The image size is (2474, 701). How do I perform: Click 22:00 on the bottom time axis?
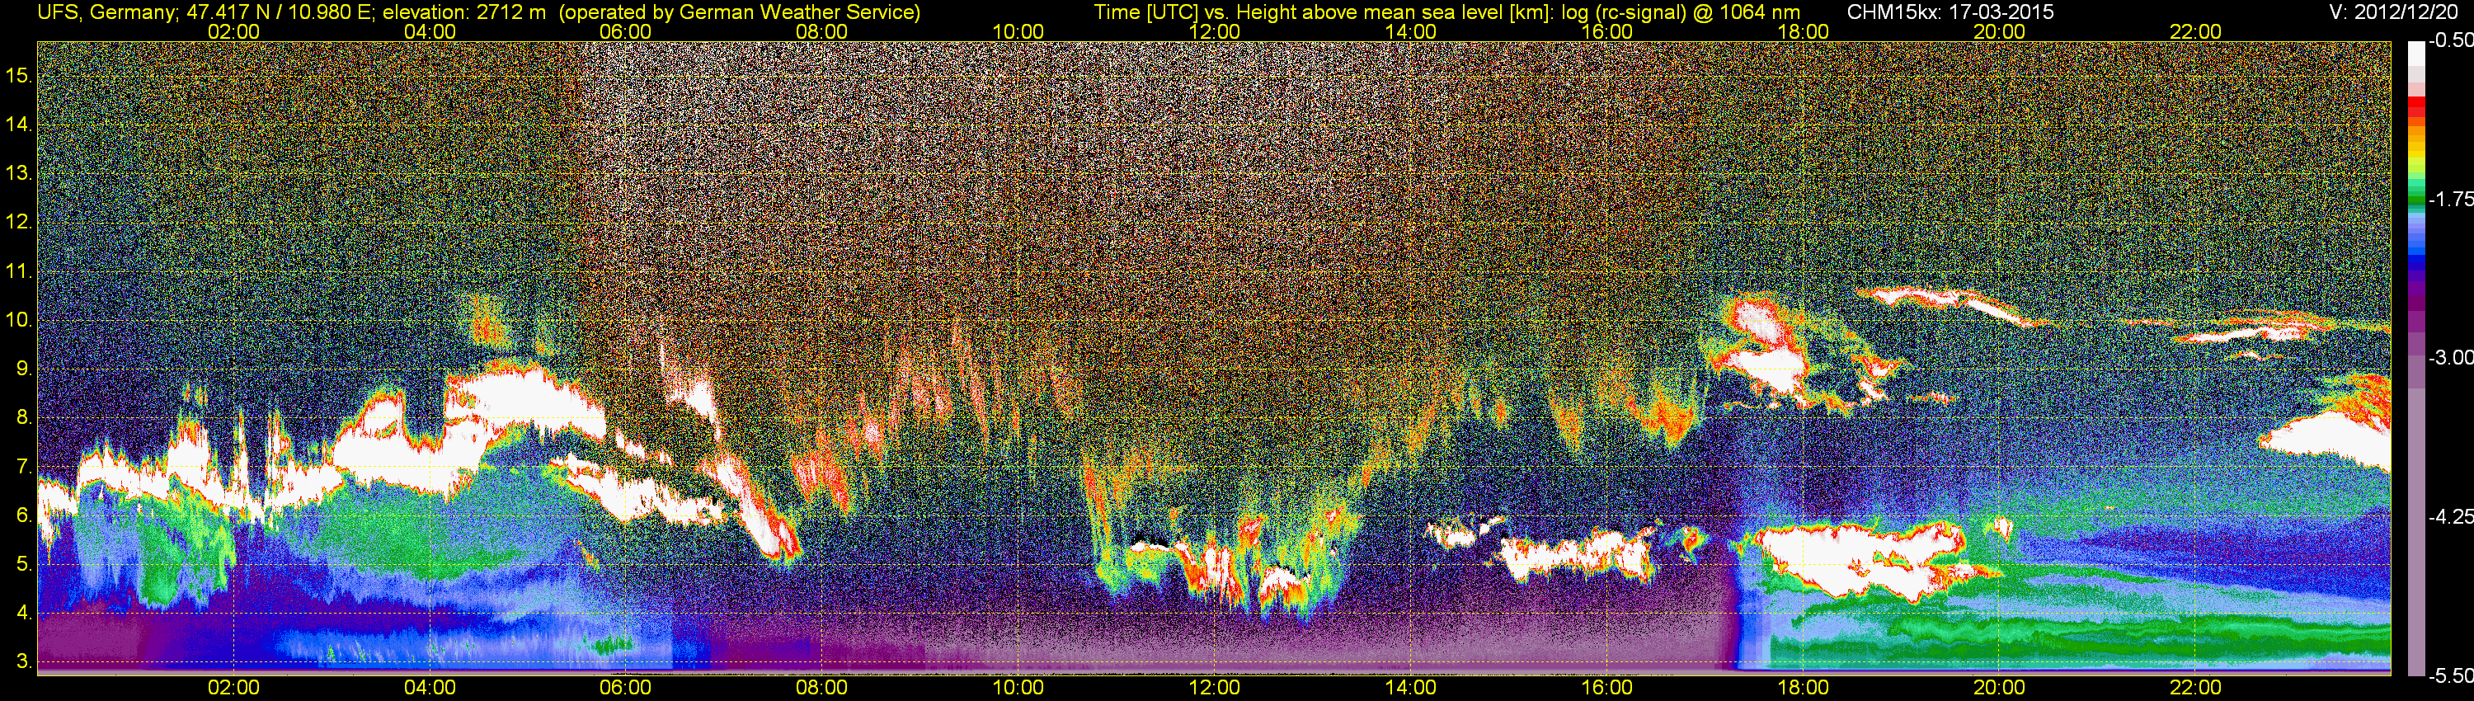pyautogui.click(x=2195, y=688)
